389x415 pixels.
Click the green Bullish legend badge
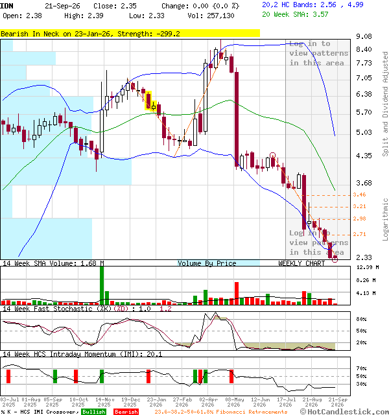pyautogui.click(x=93, y=412)
